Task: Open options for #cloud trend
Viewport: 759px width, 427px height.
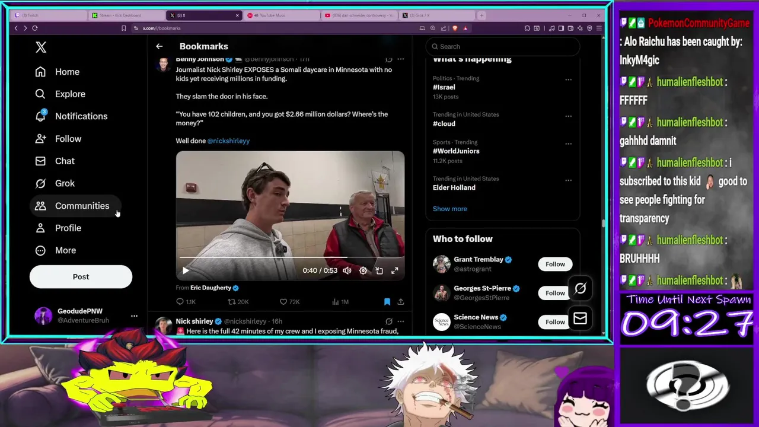Action: click(568, 116)
